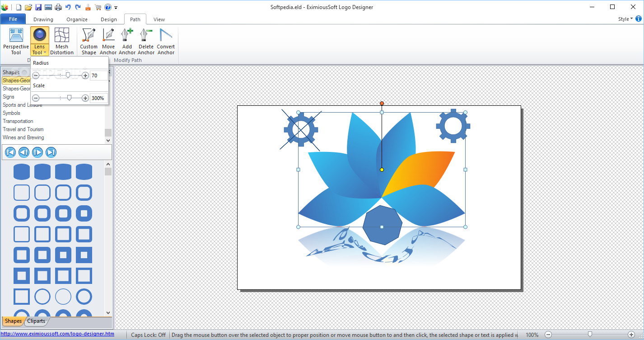Decrease lens Scale with minus button
Viewport: 644px width, 340px height.
[x=36, y=98]
